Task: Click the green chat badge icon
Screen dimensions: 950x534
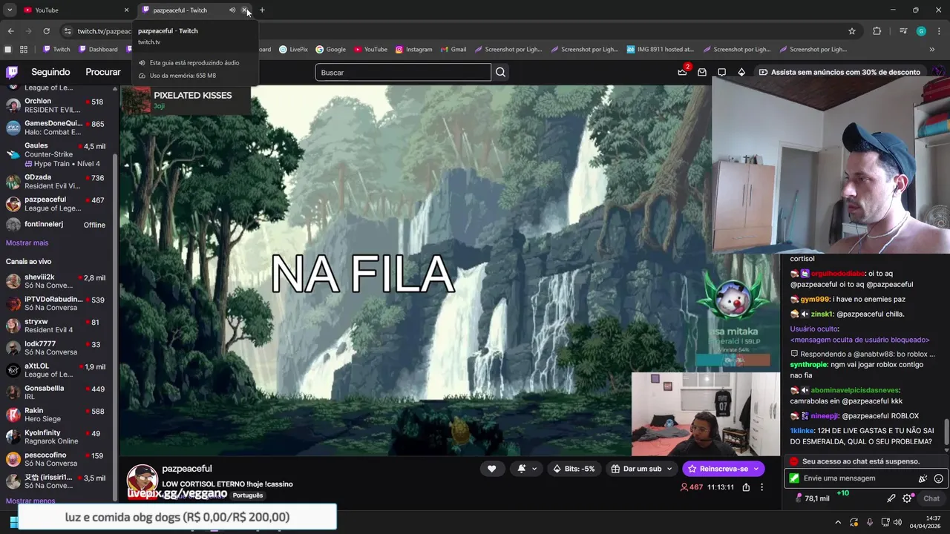Action: click(794, 478)
